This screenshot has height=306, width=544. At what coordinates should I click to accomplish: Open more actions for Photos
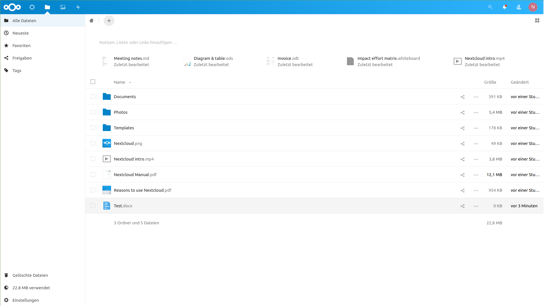pyautogui.click(x=476, y=113)
